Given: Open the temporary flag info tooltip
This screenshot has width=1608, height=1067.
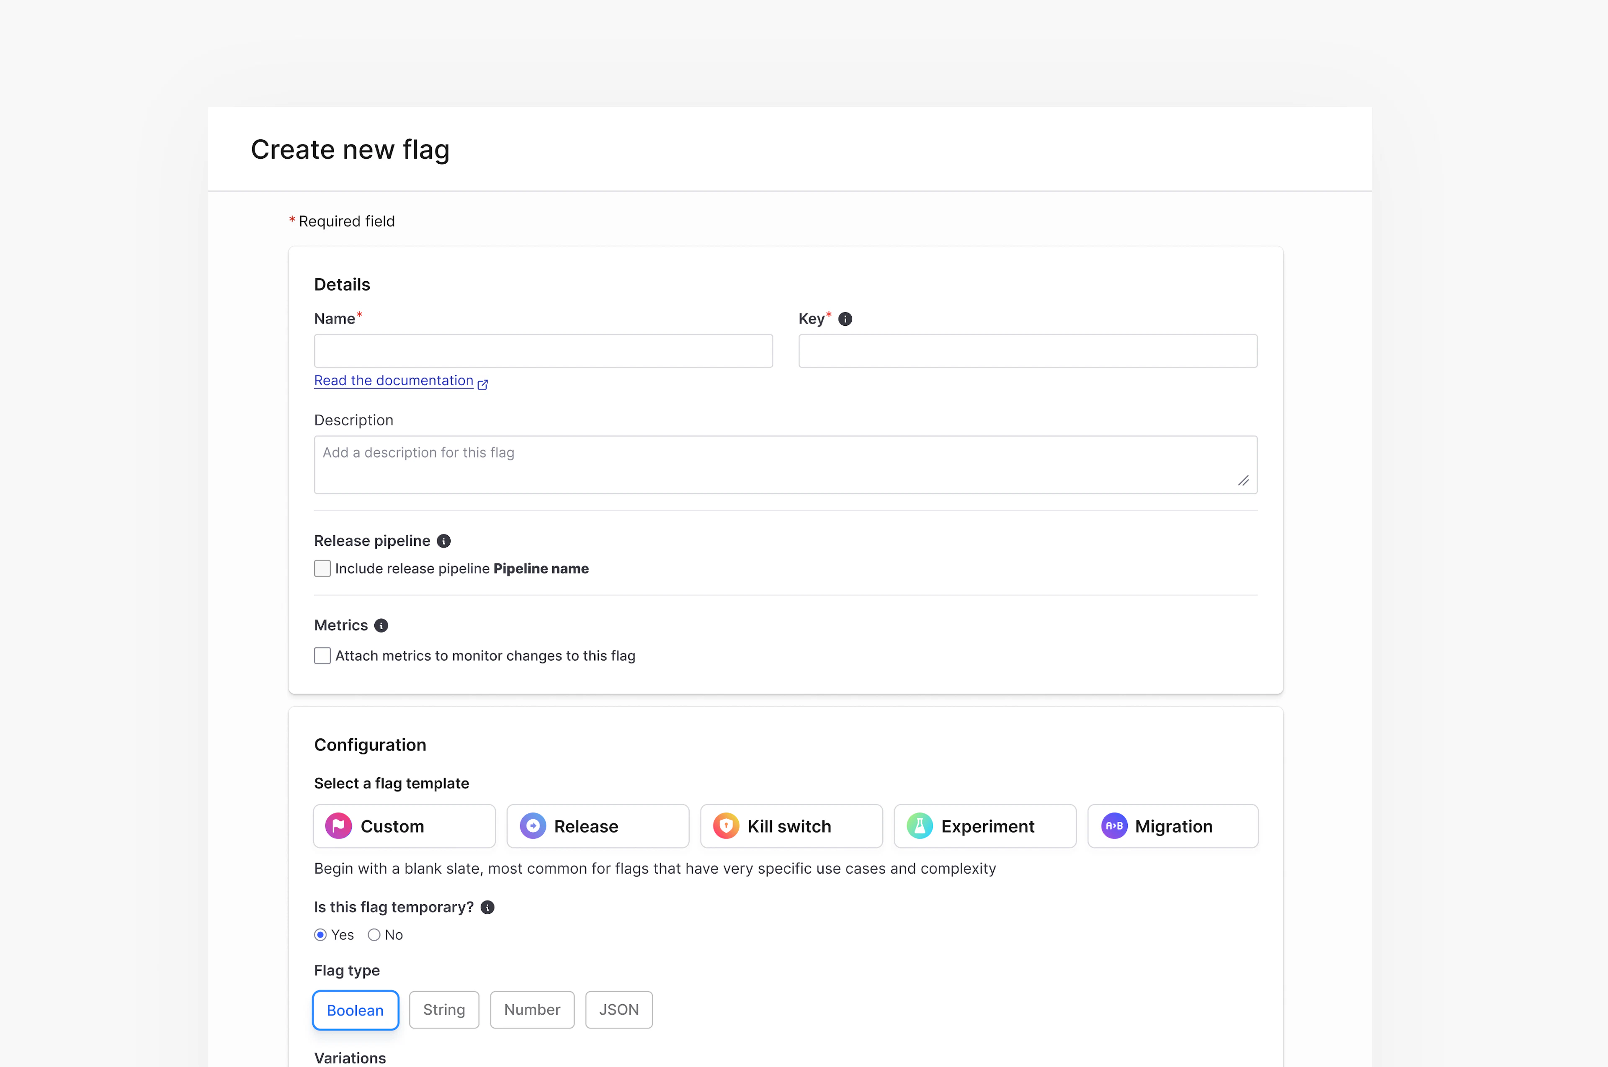Looking at the screenshot, I should coord(487,907).
